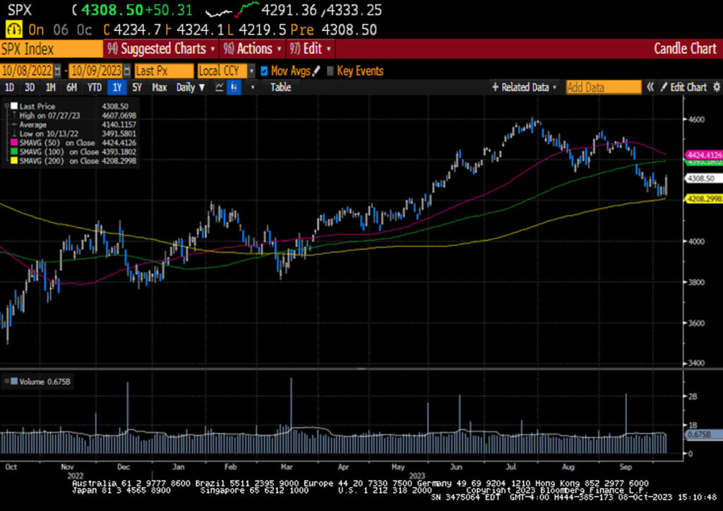Click the line chart type icon
The height and width of the screenshot is (511, 723).
[x=219, y=87]
